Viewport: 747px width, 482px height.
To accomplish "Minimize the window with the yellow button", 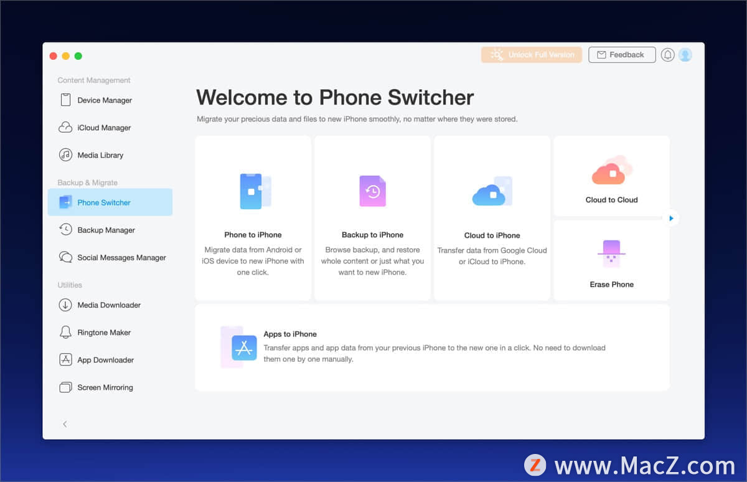I will (x=66, y=56).
